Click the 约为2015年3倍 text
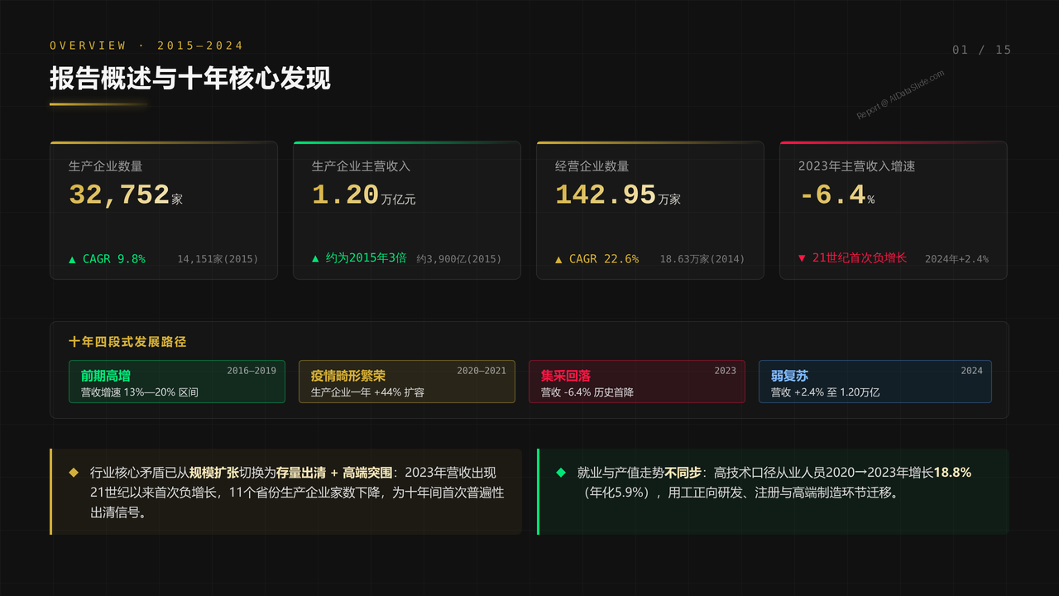This screenshot has width=1059, height=596. (x=367, y=258)
